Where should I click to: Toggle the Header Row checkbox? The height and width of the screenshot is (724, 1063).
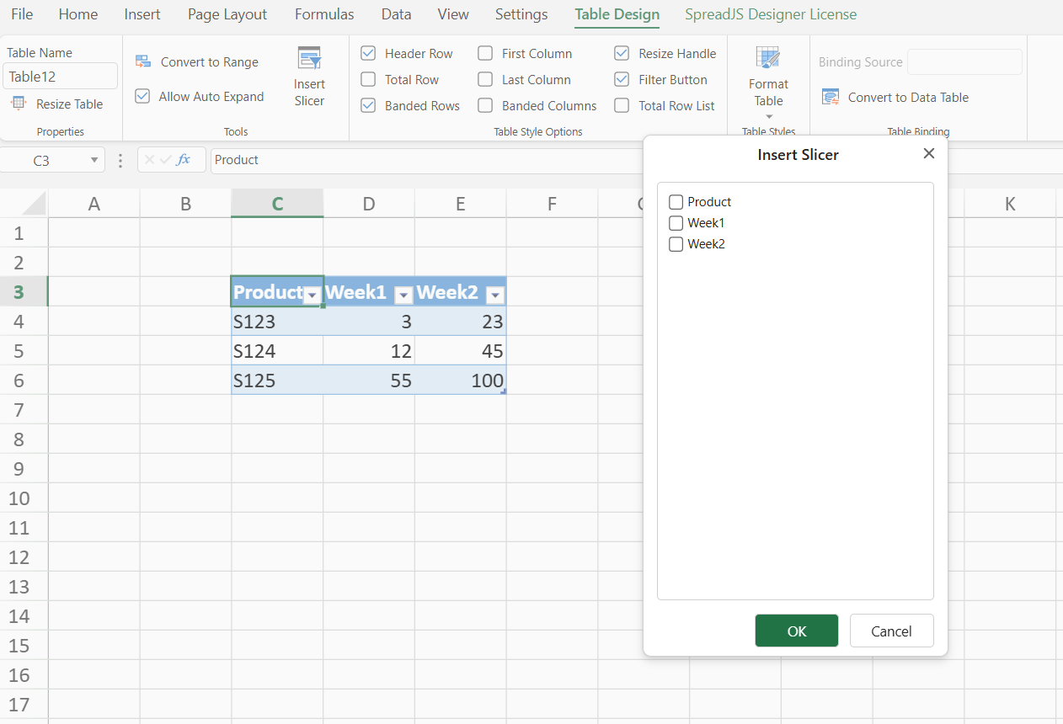click(x=368, y=53)
